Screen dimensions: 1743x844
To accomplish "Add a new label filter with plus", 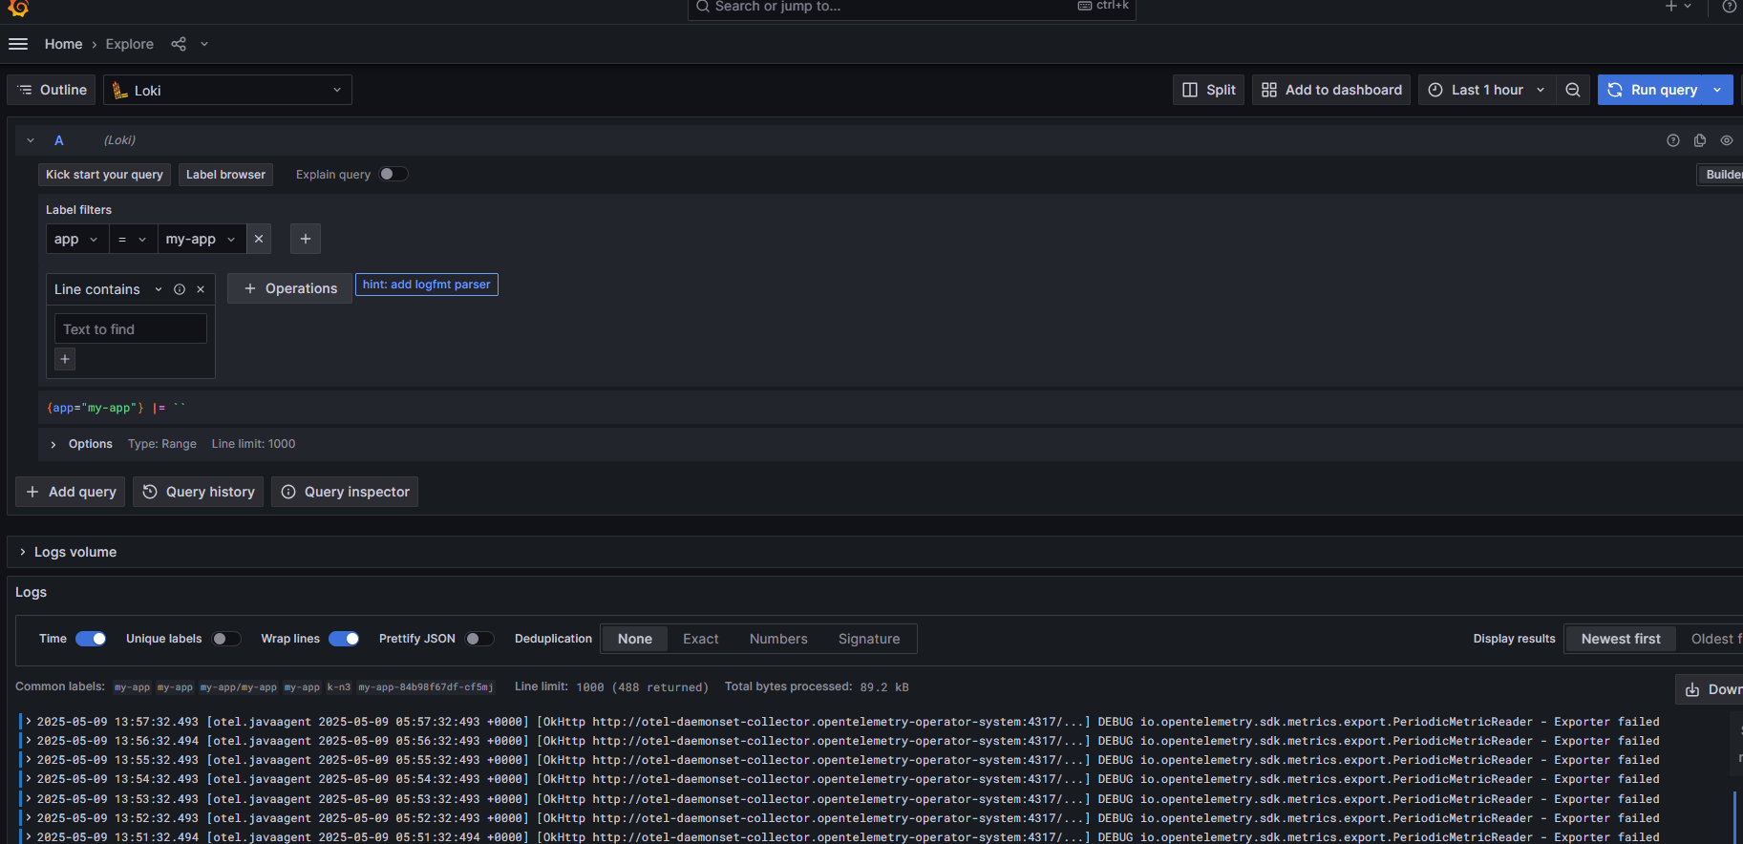I will (306, 239).
